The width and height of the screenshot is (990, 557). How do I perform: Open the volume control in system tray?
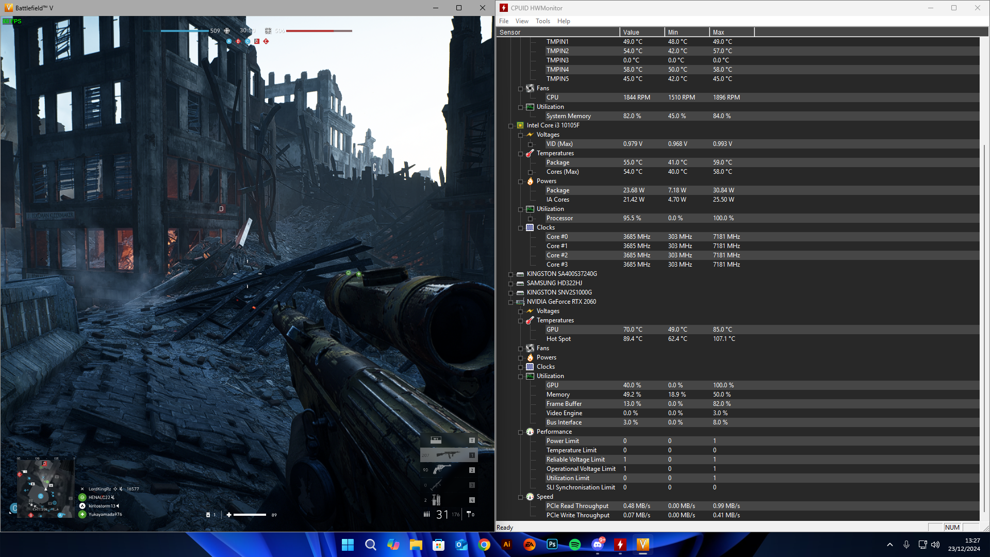(x=935, y=545)
